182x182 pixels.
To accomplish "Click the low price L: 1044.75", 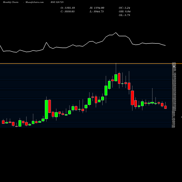I will click(97, 12).
